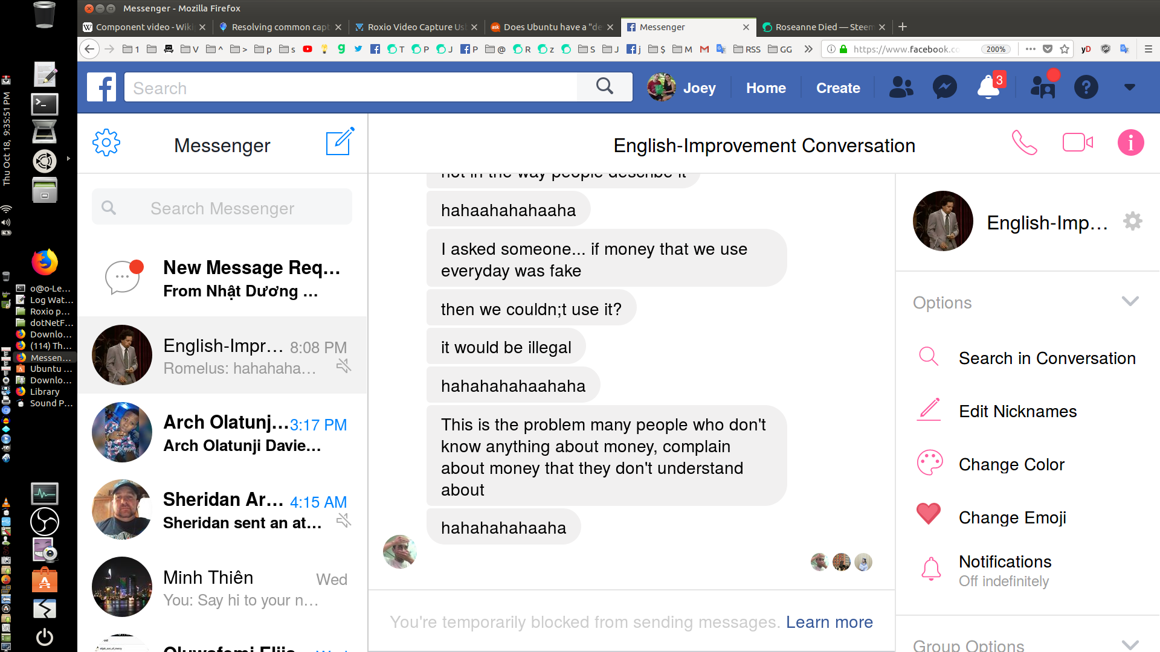Open group settings gear beside English-Imp…
This screenshot has width=1160, height=652.
(1133, 221)
